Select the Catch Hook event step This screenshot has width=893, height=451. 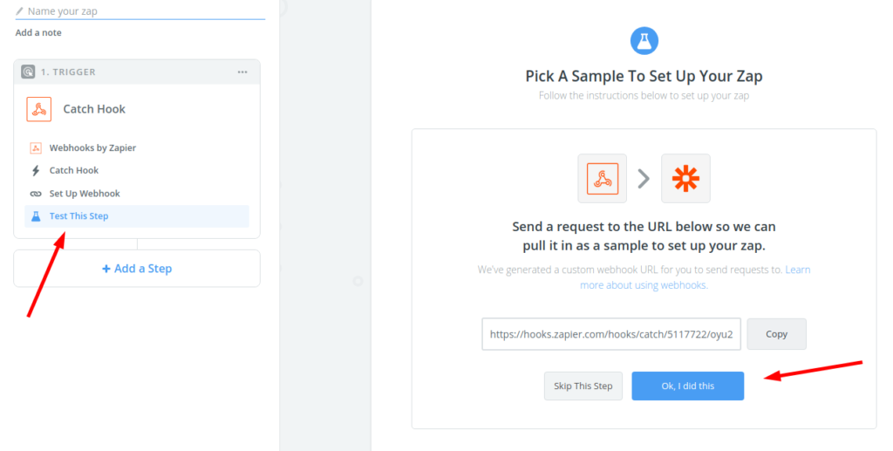click(74, 171)
